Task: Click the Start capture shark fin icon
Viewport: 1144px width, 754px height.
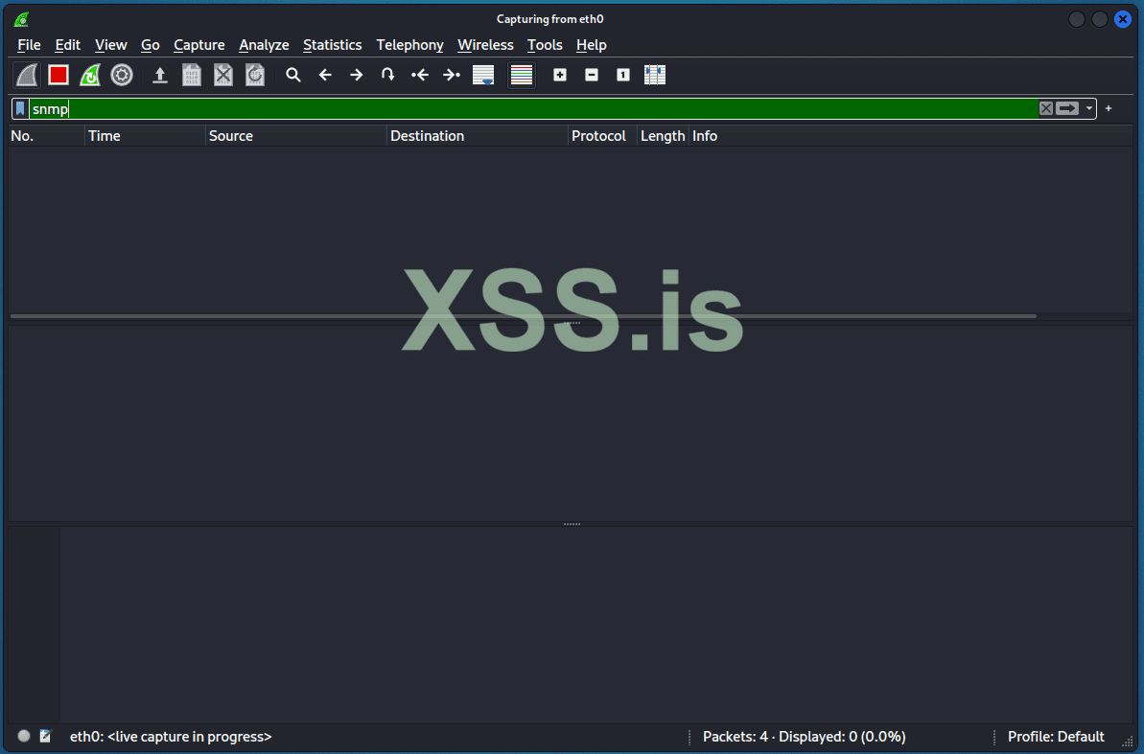Action: [x=27, y=75]
